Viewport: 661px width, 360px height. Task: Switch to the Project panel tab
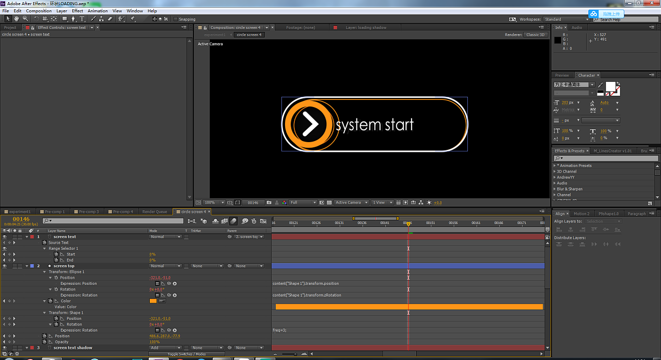click(10, 28)
